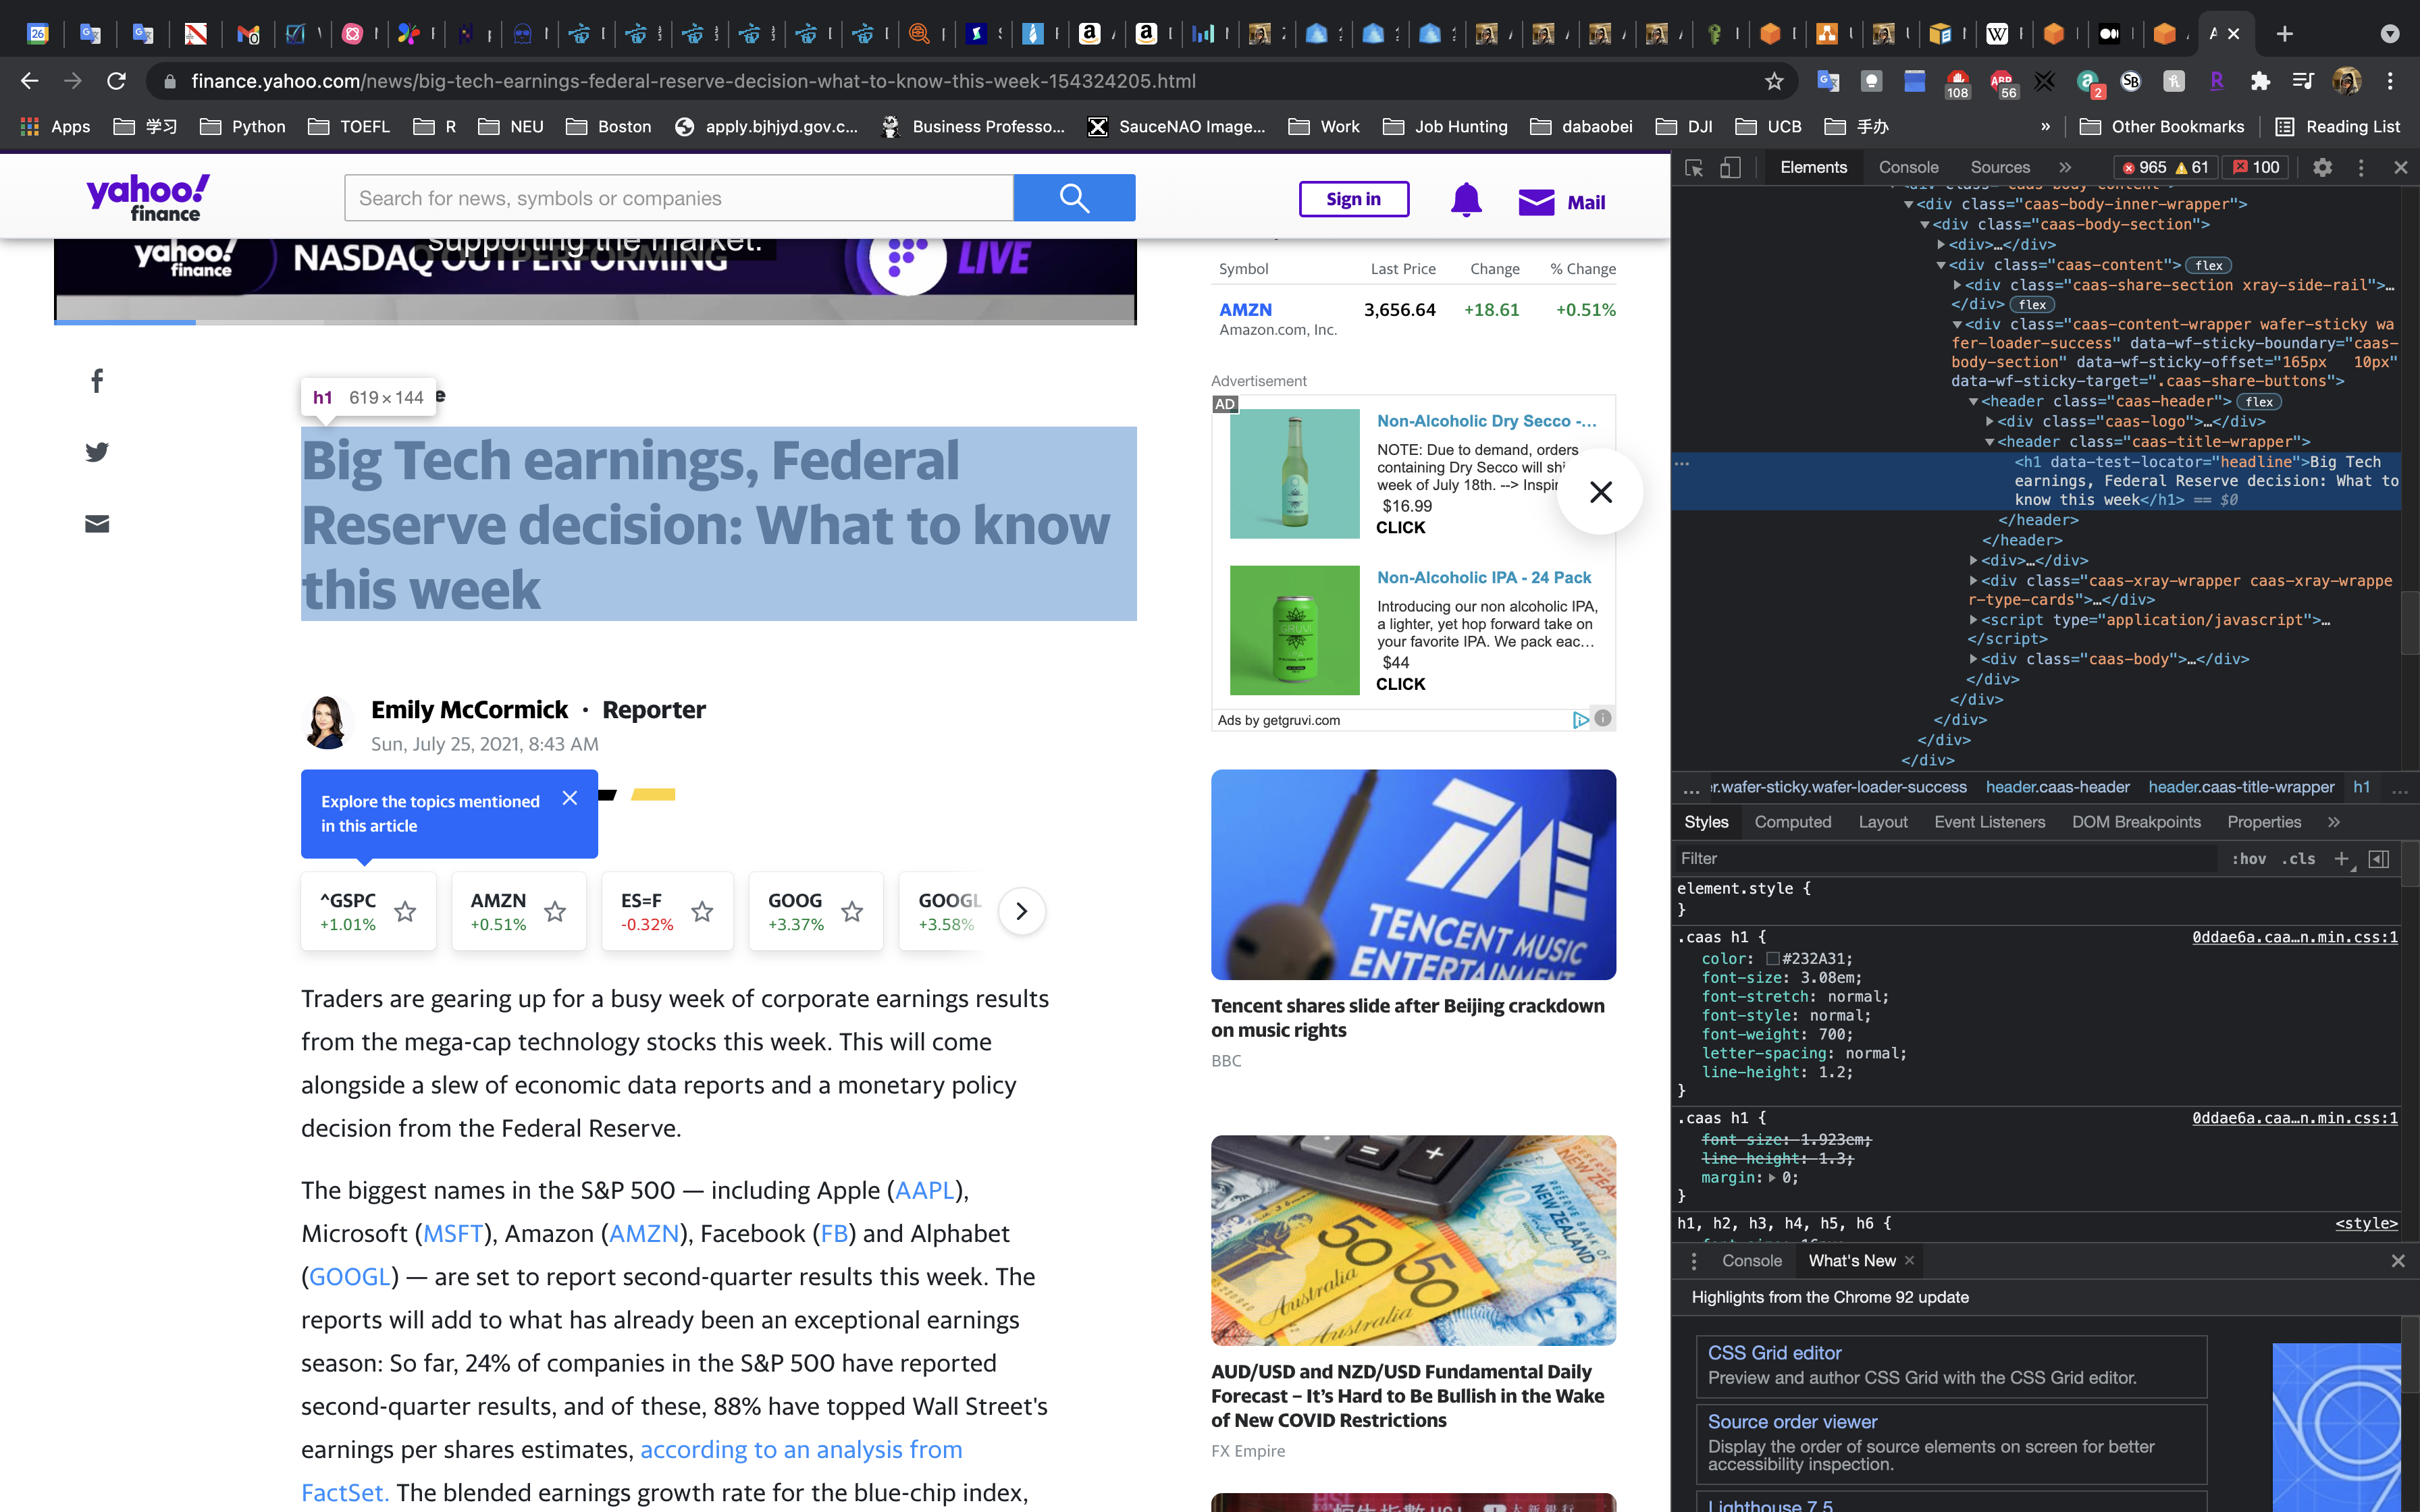This screenshot has height=1512, width=2420.
Task: Click the blue search magnifier button
Action: 1074,198
